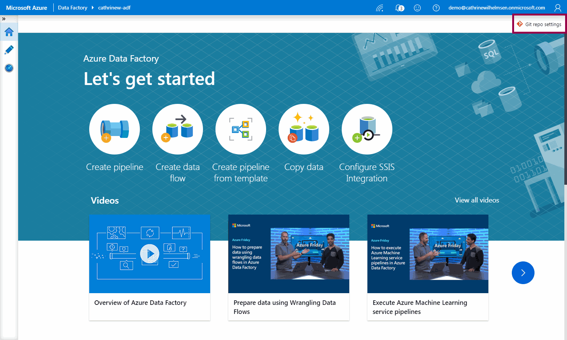
Task: Click the View all videos link
Action: (477, 200)
